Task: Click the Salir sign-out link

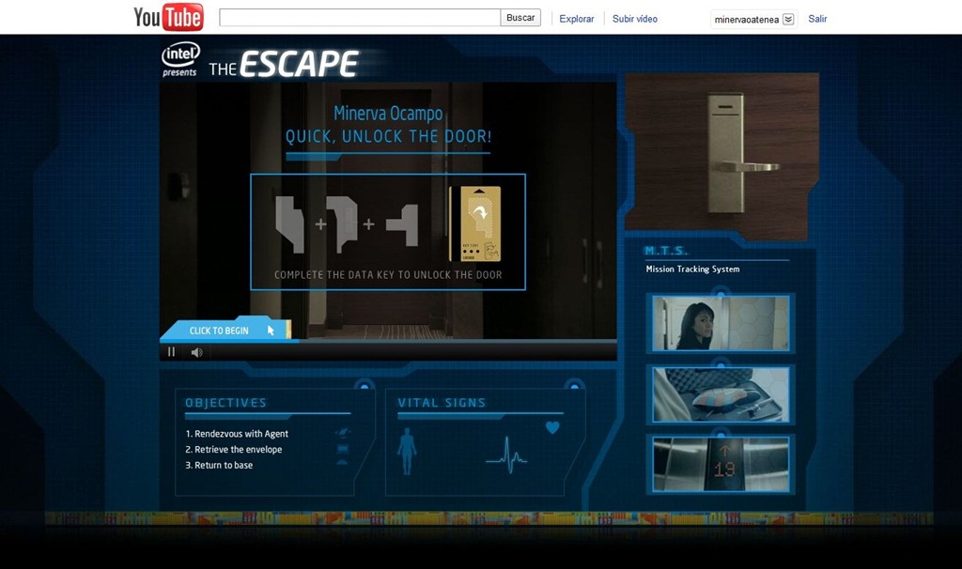Action: (x=817, y=19)
